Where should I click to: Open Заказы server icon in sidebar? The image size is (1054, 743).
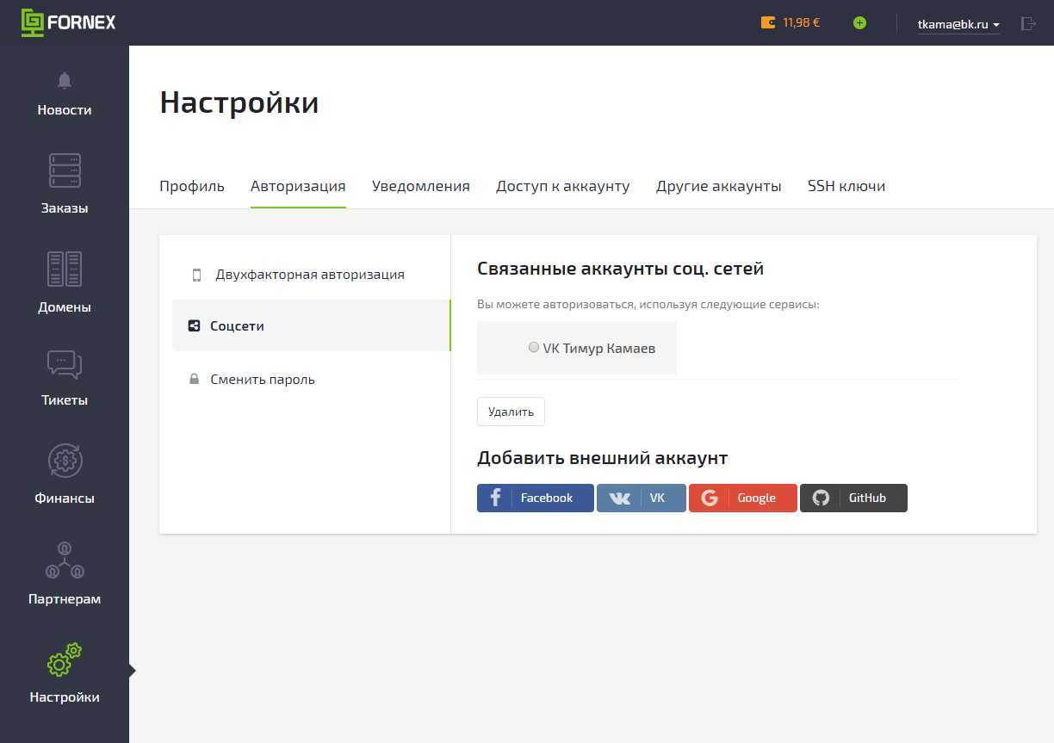pos(65,171)
